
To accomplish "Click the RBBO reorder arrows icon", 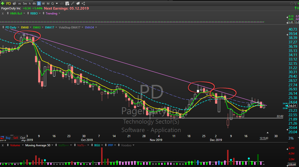I will click(28, 13).
